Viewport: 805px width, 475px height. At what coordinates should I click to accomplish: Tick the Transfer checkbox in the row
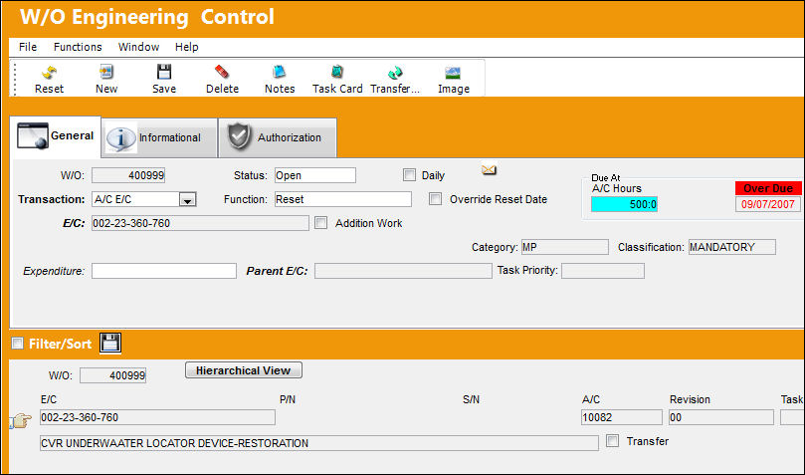612,440
